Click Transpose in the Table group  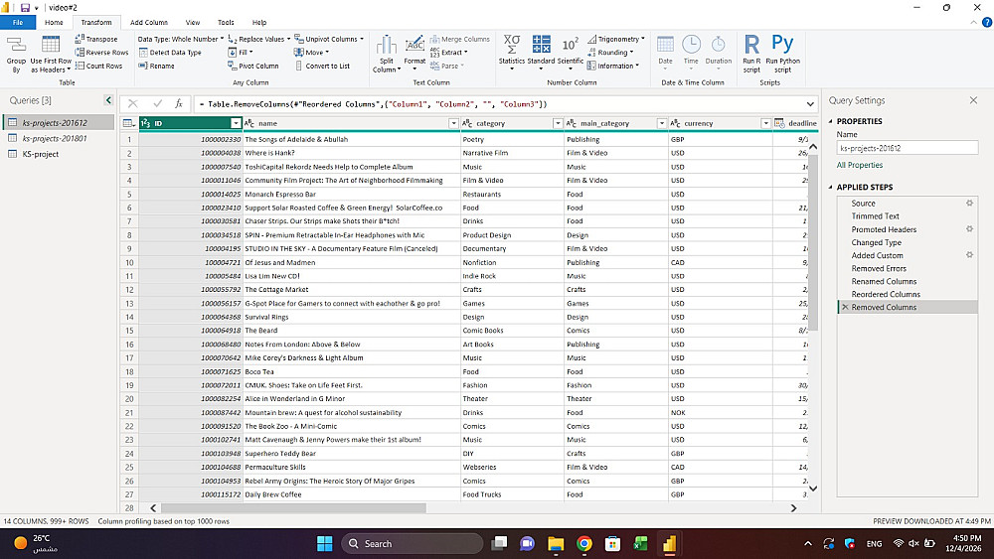coord(95,39)
